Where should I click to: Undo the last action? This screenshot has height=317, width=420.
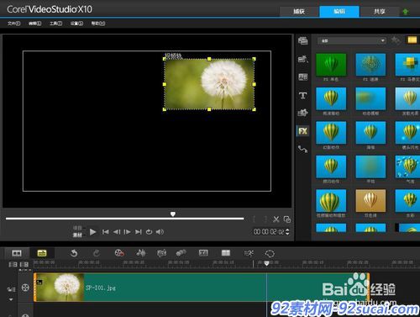click(74, 253)
